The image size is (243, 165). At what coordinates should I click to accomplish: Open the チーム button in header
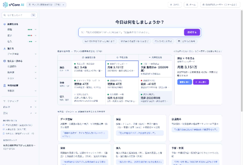click(191, 5)
